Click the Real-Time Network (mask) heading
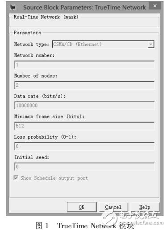The width and height of the screenshot is (167, 230). click(x=46, y=17)
